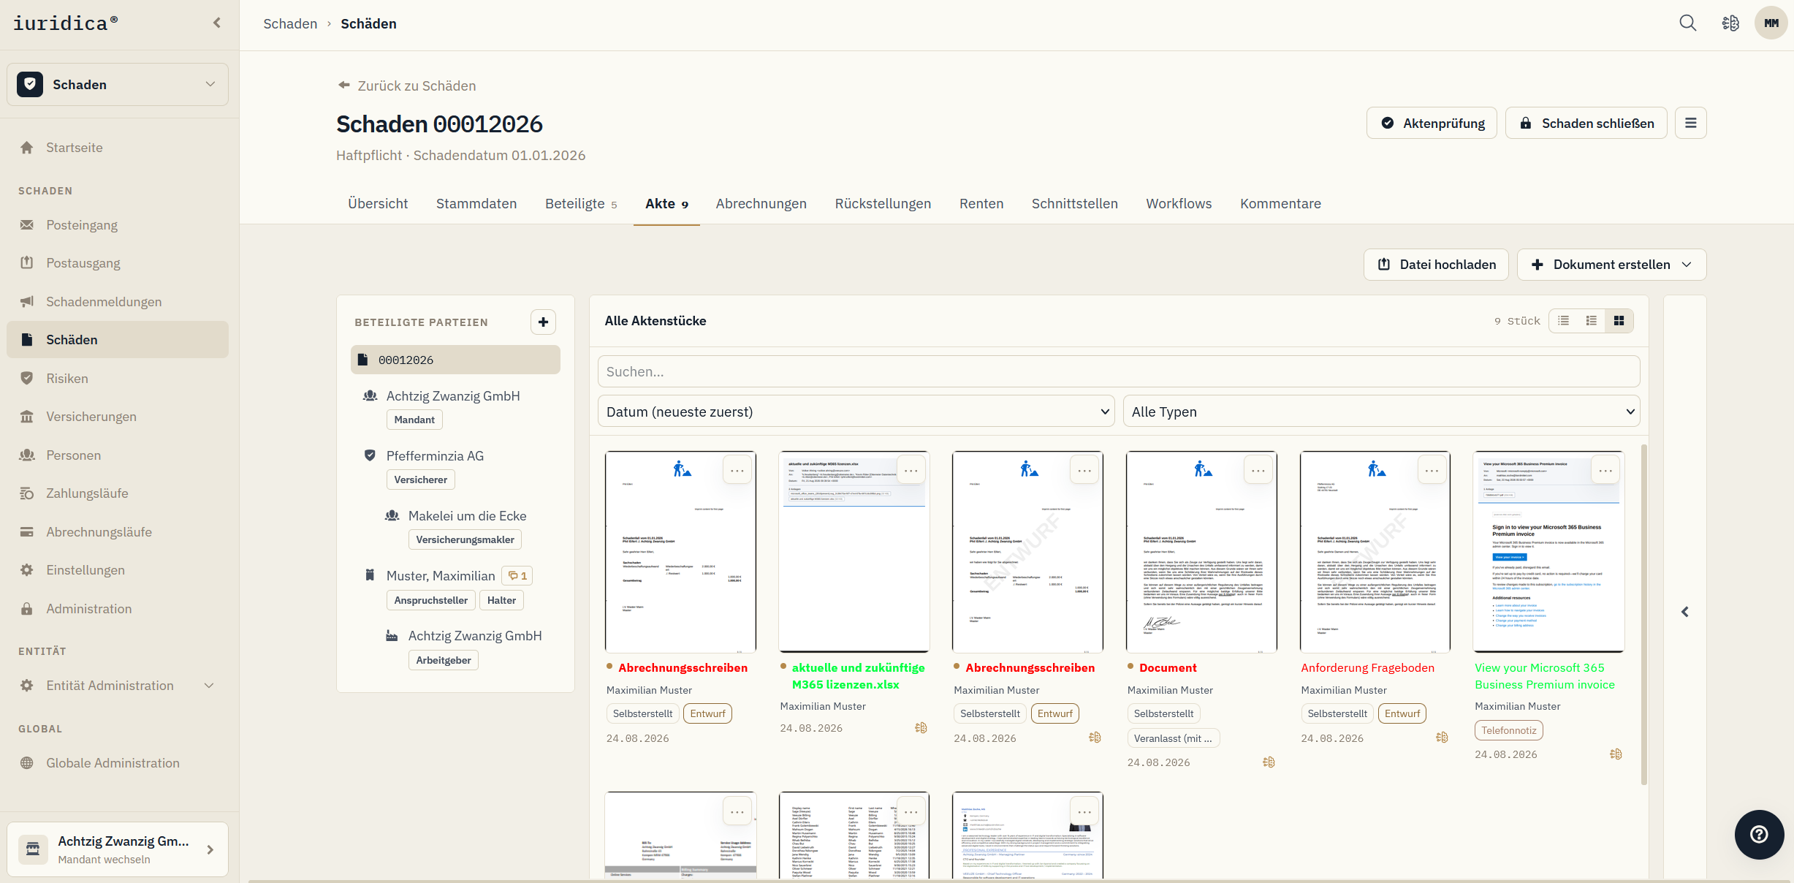Expand the Dokument erstellen dropdown

(1611, 265)
